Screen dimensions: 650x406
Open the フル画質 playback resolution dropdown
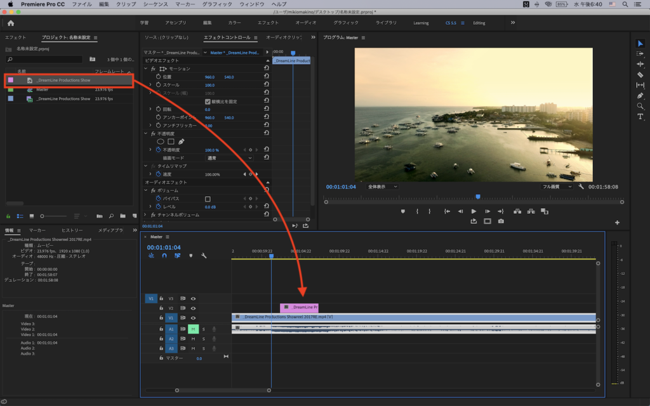coord(556,187)
